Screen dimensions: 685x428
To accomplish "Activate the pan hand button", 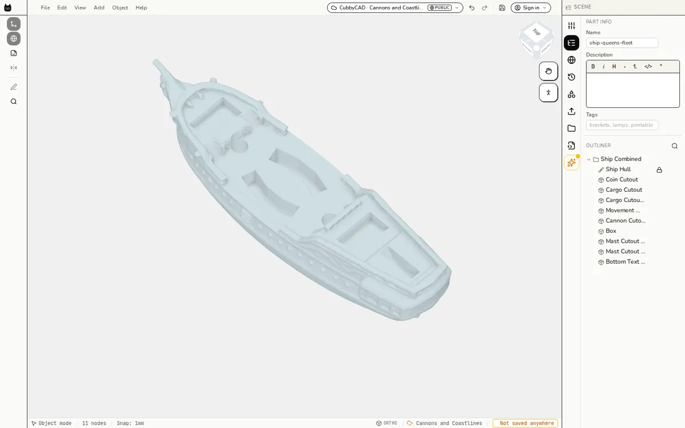I will coord(549,71).
